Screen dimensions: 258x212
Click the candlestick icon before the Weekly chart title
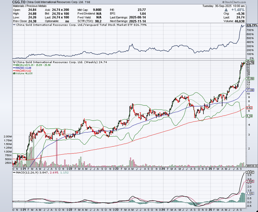pyautogui.click(x=14, y=62)
